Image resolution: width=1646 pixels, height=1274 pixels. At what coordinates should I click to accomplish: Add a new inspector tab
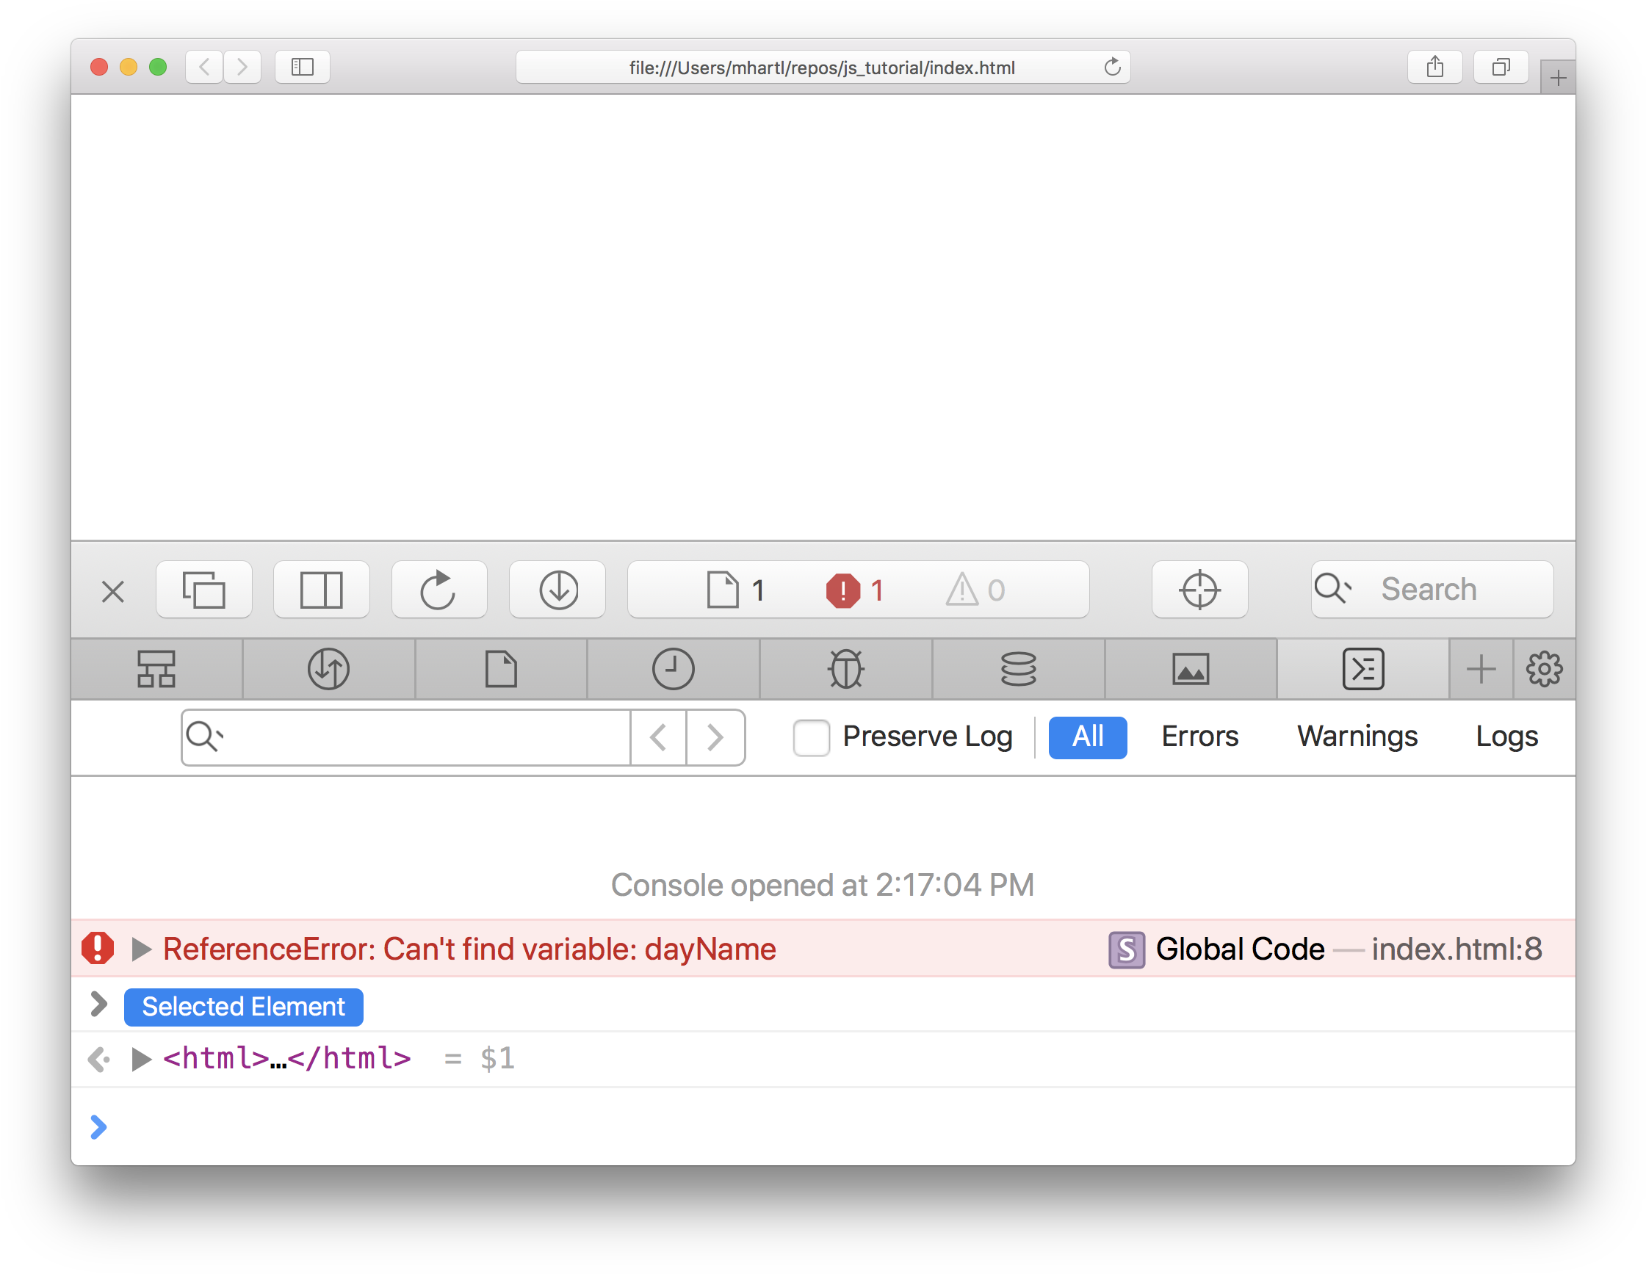(1481, 669)
